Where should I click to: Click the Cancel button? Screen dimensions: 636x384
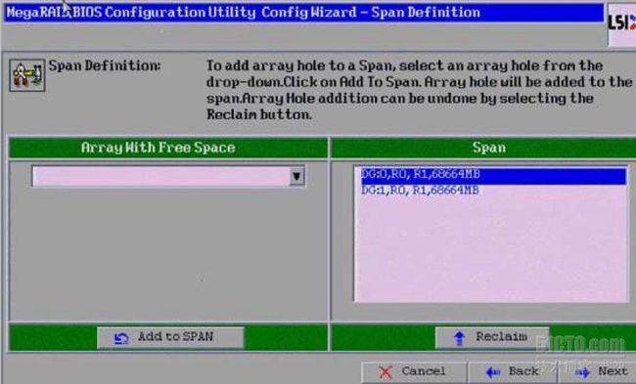click(414, 371)
